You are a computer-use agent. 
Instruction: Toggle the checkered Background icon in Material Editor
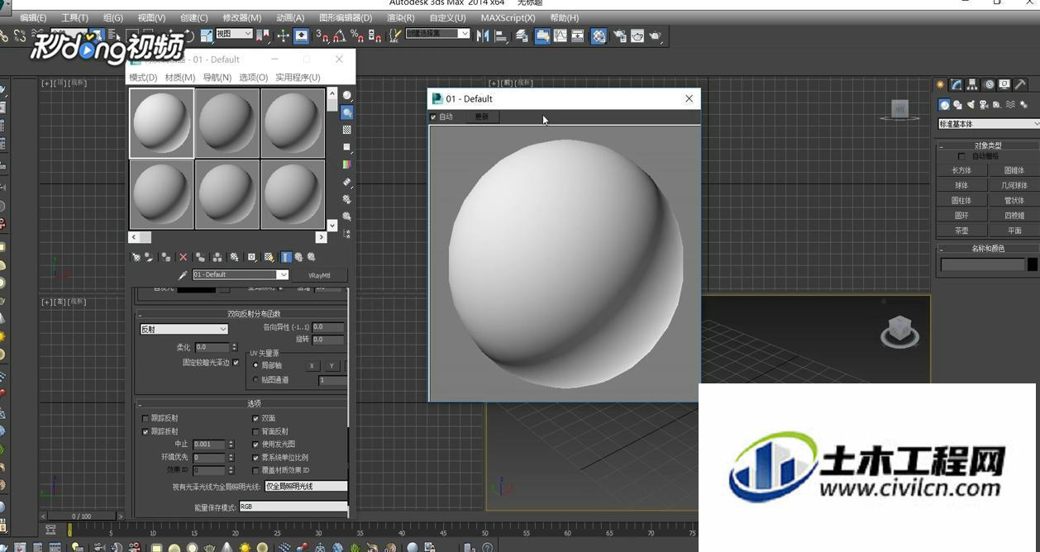pyautogui.click(x=347, y=130)
